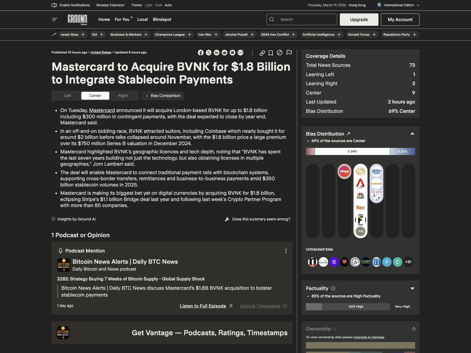Copy the story link icon
Image resolution: width=471 pixels, height=353 pixels.
pyautogui.click(x=262, y=53)
